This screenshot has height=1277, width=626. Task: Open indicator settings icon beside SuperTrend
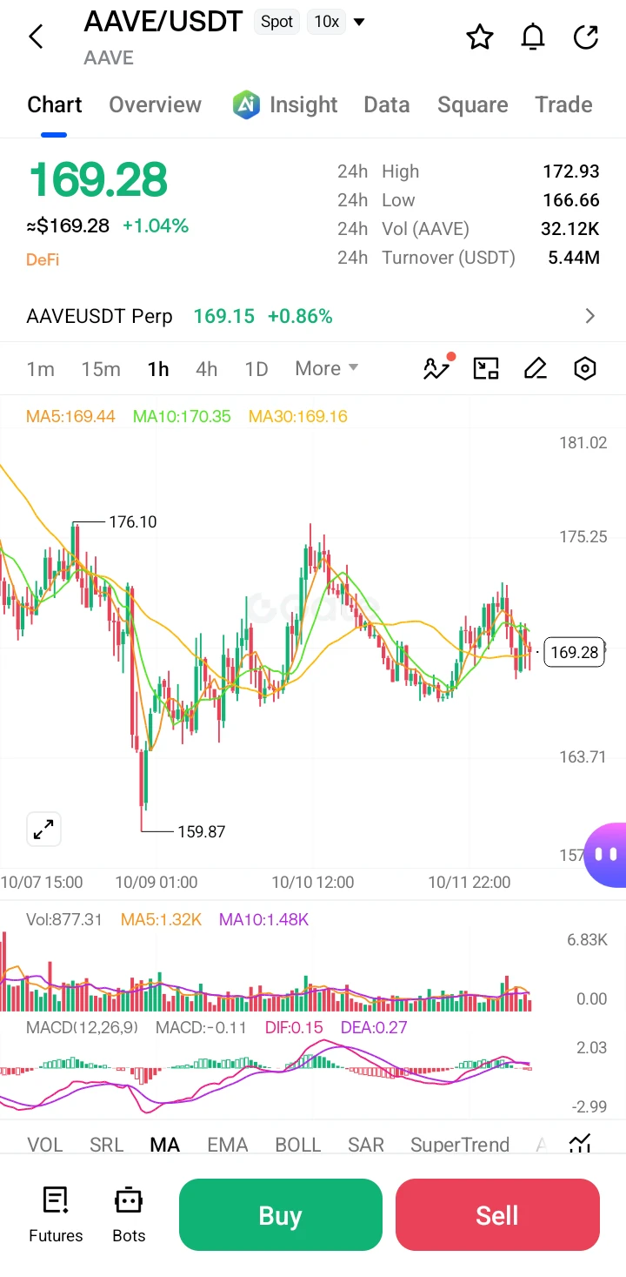click(580, 1144)
